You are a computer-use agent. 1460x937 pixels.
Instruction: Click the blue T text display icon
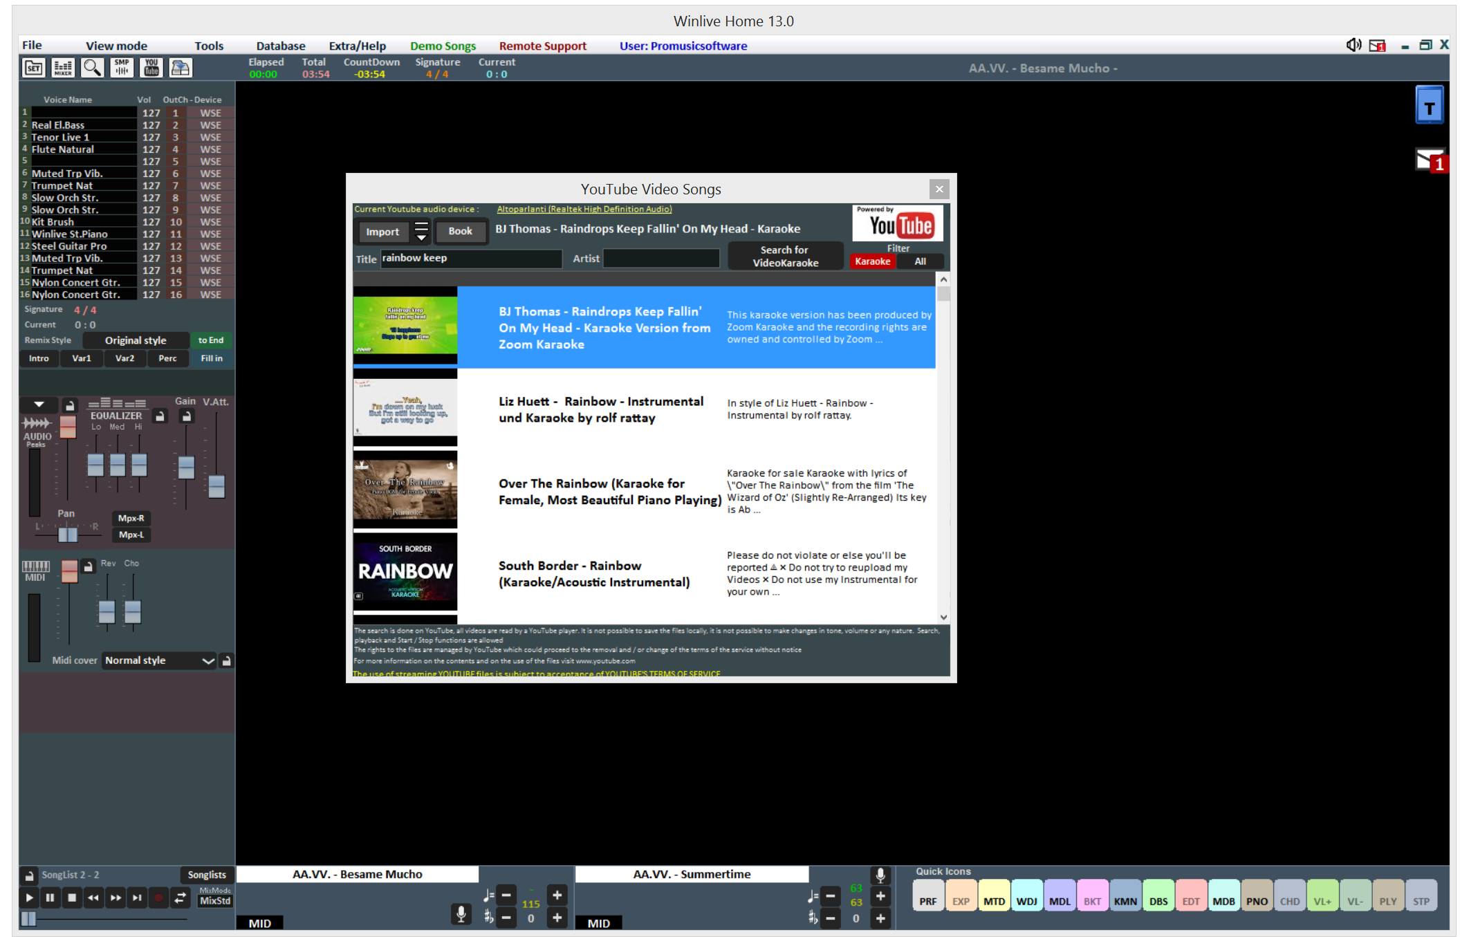tap(1429, 105)
